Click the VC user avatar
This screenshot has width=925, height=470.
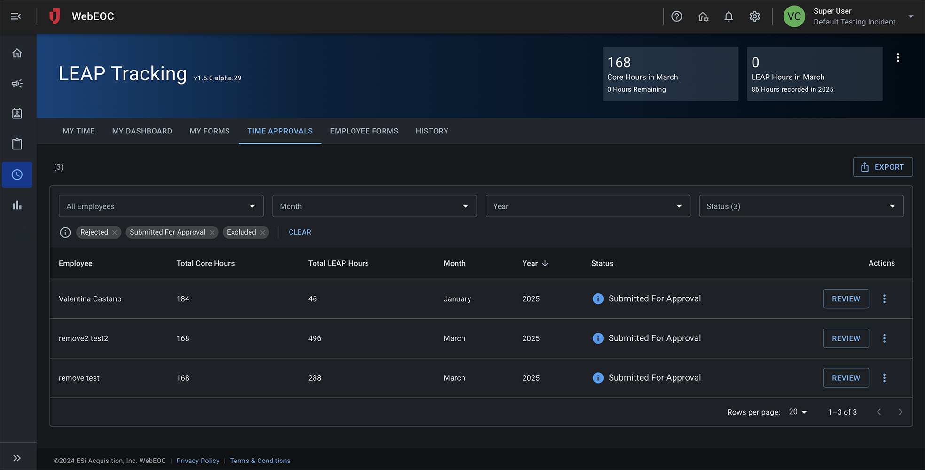pos(794,16)
